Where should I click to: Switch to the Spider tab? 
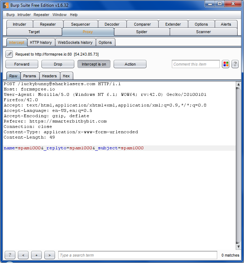(x=141, y=32)
